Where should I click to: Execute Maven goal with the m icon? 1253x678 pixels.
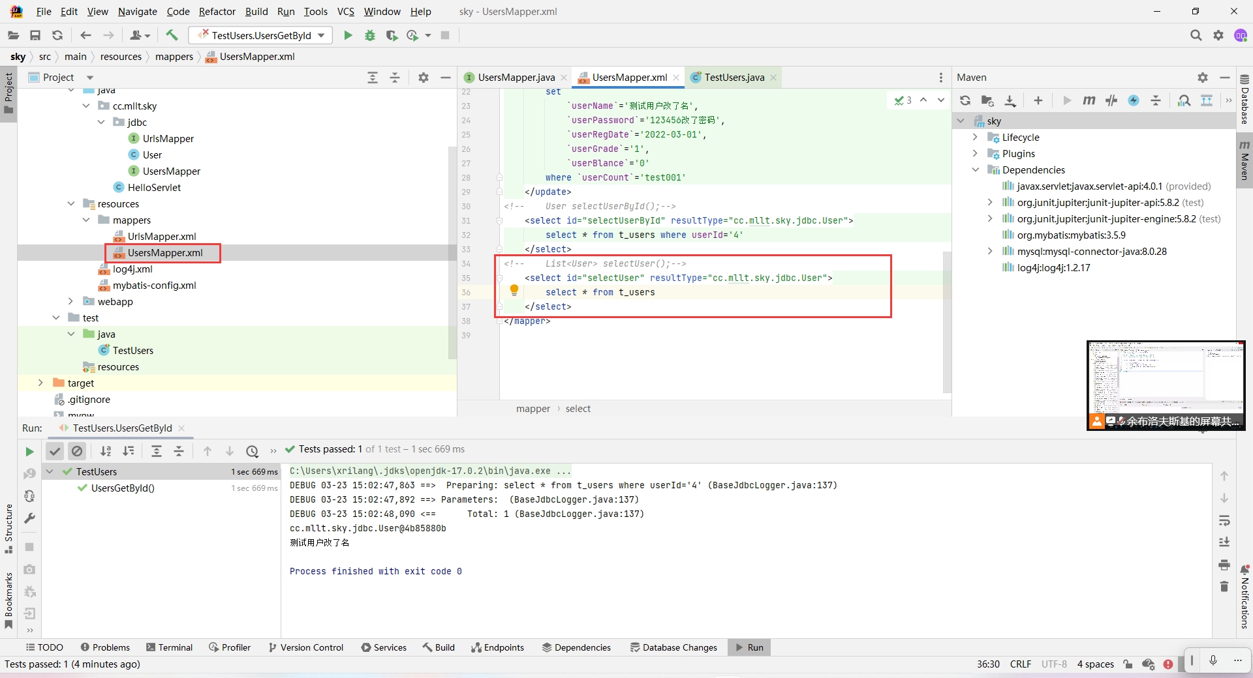click(1089, 100)
